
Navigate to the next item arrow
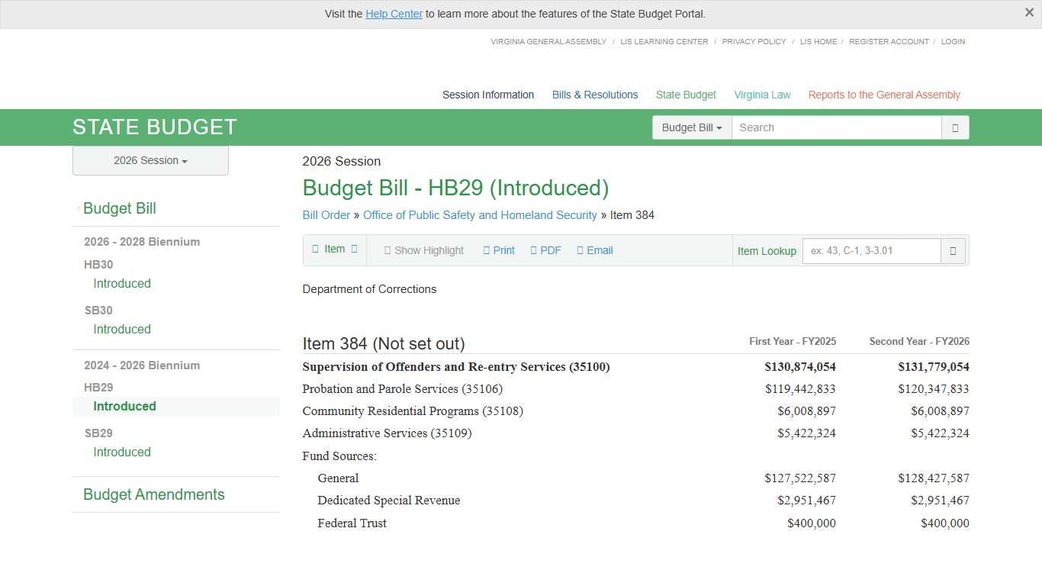tap(353, 249)
